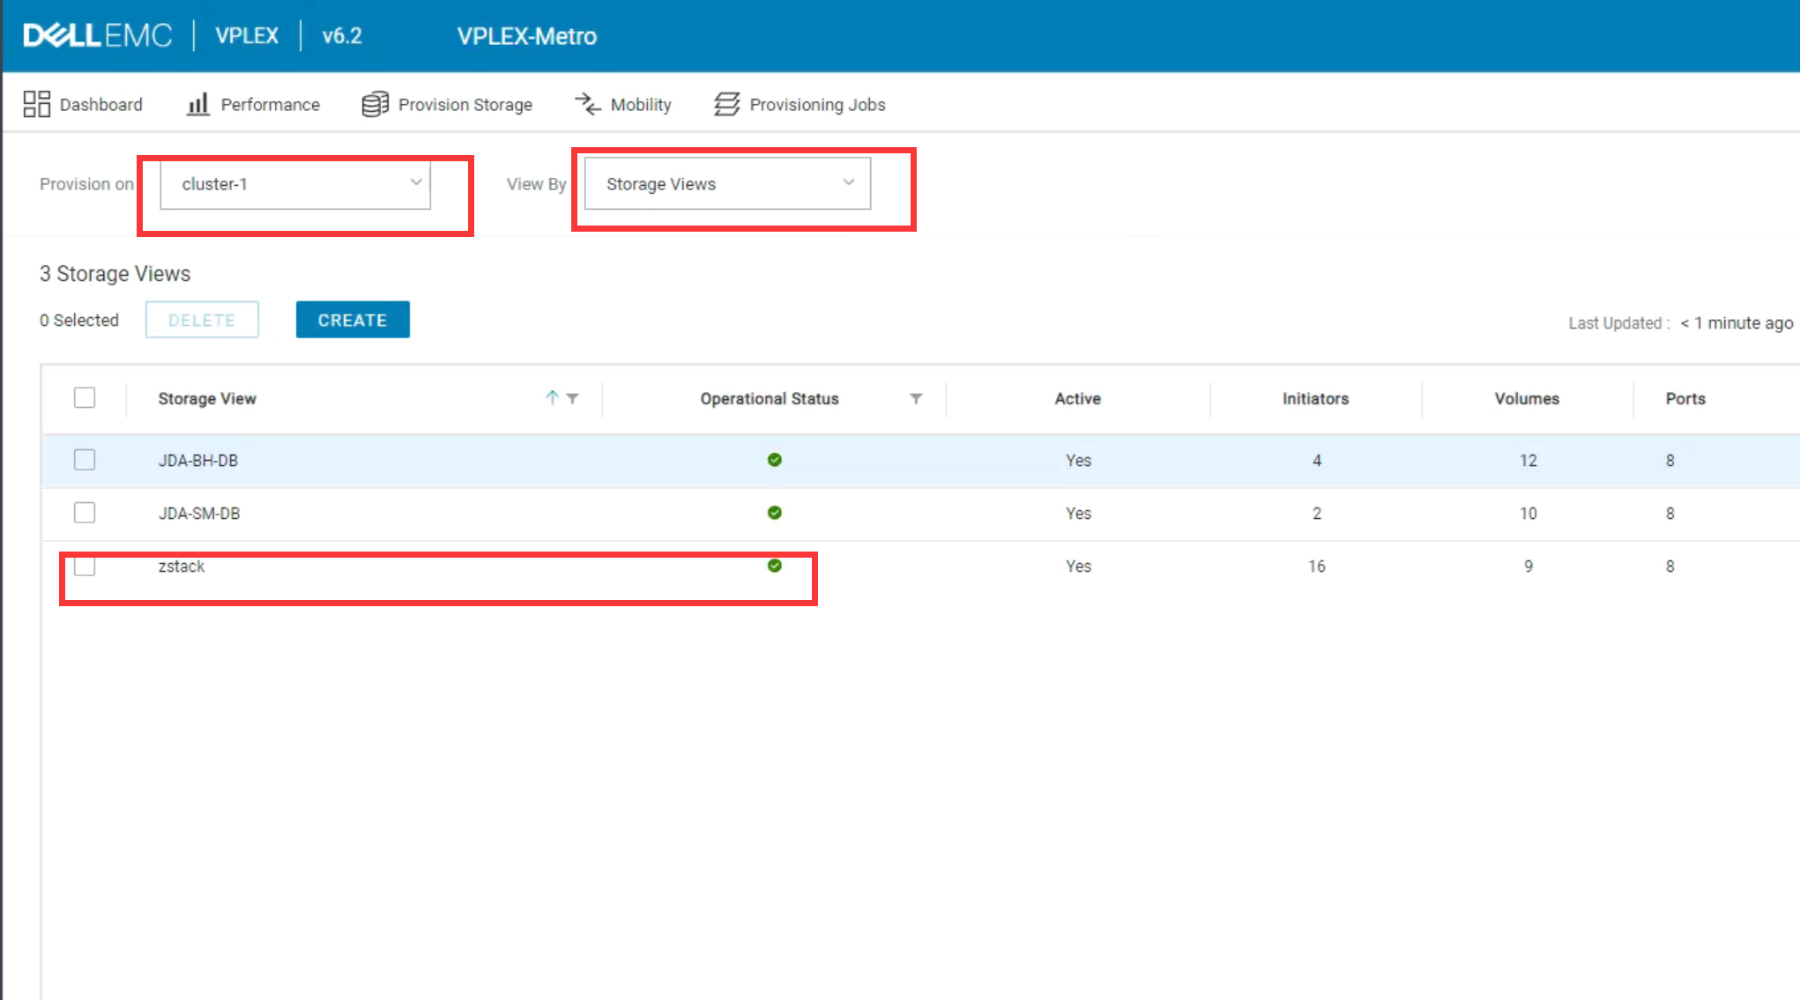Click the Mobility arrows icon
Image resolution: width=1800 pixels, height=1000 pixels.
coord(588,104)
